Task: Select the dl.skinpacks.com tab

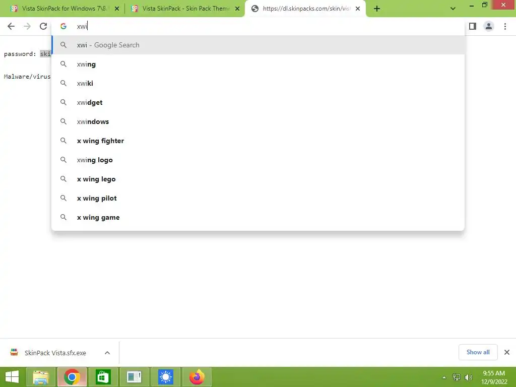Action: (x=305, y=9)
